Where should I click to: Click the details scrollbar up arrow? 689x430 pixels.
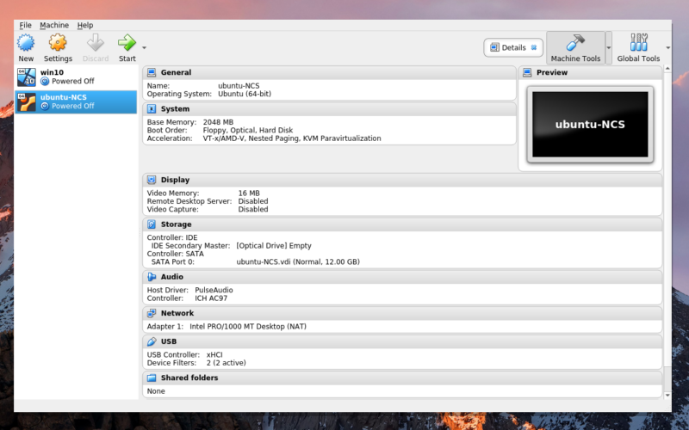(x=667, y=69)
